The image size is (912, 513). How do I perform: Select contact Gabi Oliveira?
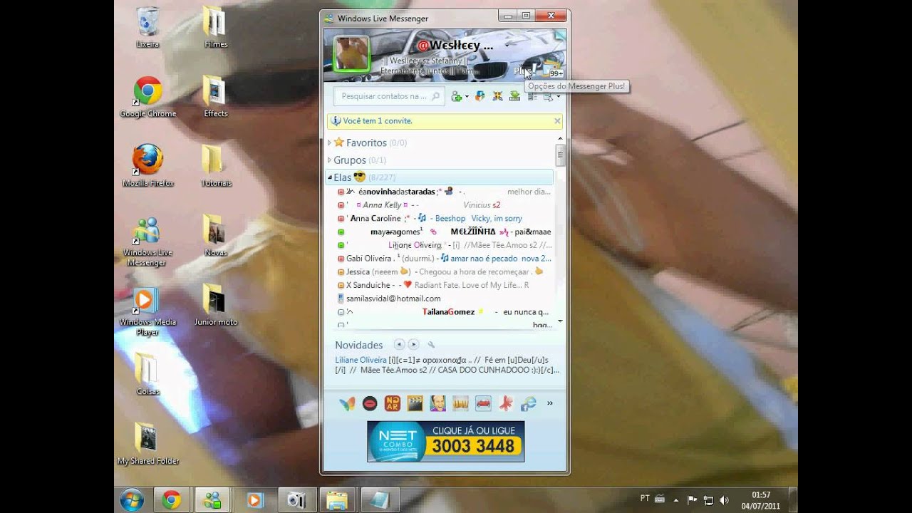[443, 259]
